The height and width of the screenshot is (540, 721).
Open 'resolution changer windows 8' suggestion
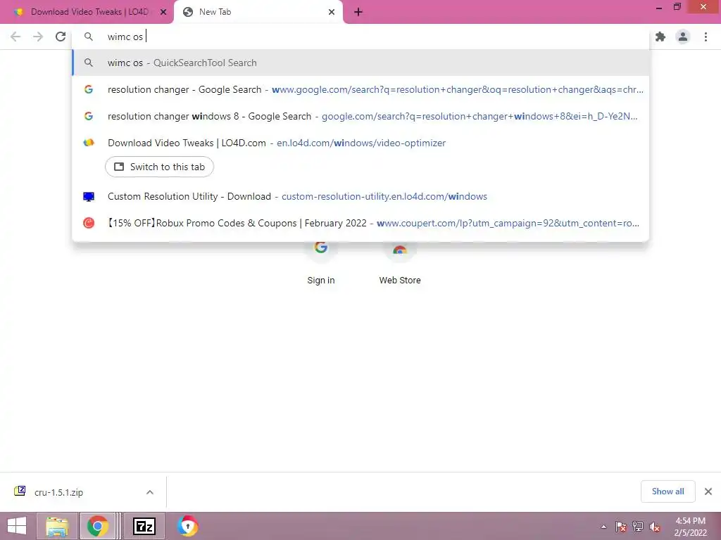(360, 116)
